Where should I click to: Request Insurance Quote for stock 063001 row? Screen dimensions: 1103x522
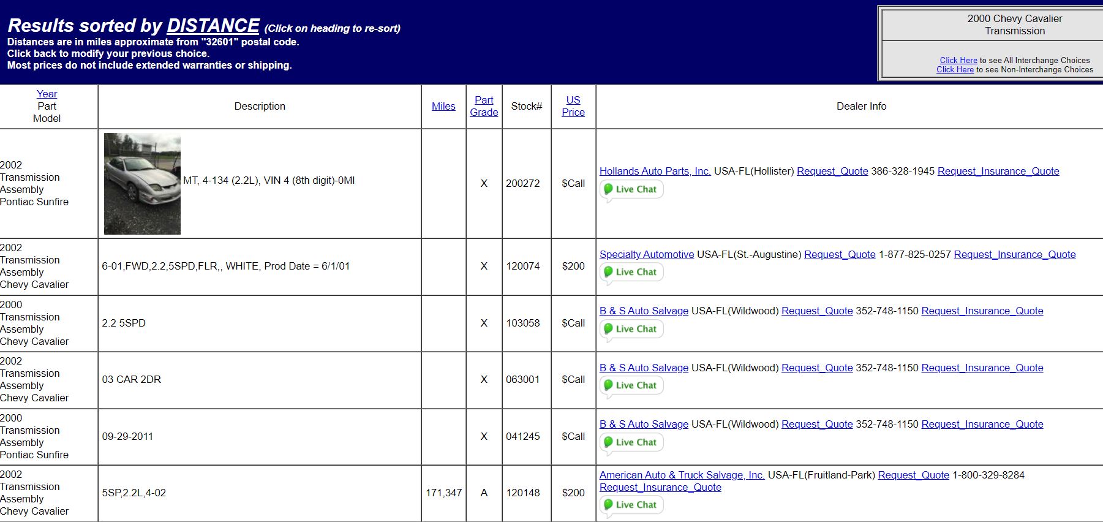(982, 368)
